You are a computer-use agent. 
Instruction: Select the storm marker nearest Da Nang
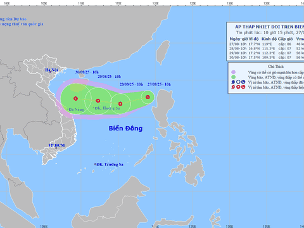click(x=75, y=98)
